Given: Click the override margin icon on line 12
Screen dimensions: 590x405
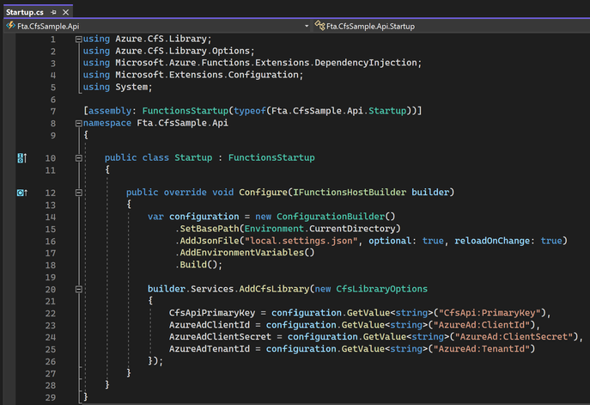Looking at the screenshot, I should (x=21, y=193).
